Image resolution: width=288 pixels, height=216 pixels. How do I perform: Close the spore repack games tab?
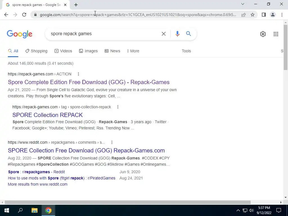click(x=65, y=5)
